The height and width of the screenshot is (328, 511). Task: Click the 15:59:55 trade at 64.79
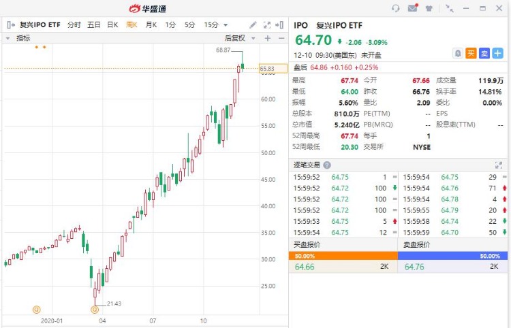click(454, 210)
